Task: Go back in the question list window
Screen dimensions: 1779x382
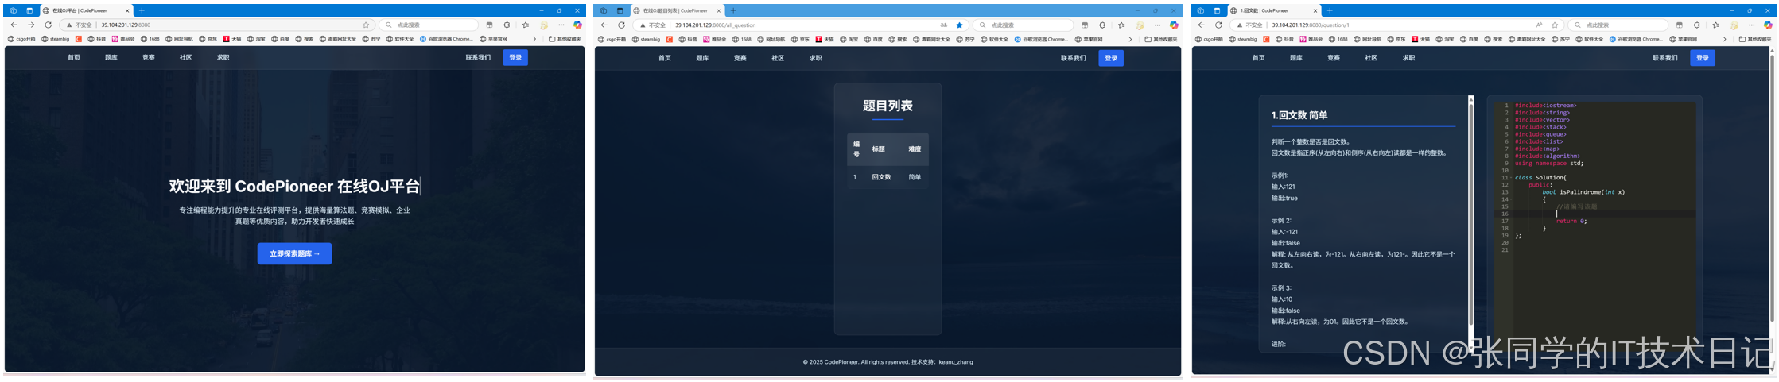Action: (x=604, y=25)
